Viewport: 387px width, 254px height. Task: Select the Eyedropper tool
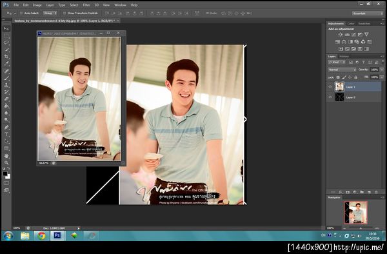coord(6,64)
